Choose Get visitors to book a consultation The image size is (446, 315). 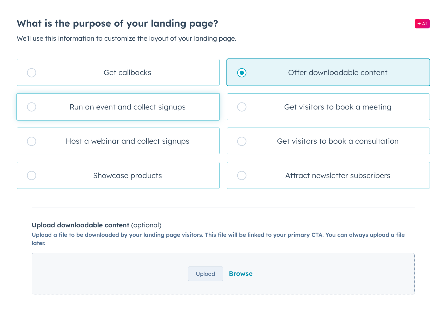pyautogui.click(x=328, y=141)
